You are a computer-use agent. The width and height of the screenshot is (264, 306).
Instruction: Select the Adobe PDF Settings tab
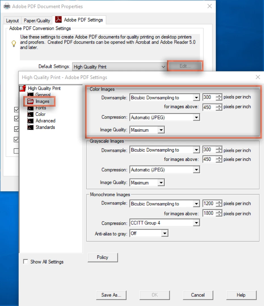point(79,20)
